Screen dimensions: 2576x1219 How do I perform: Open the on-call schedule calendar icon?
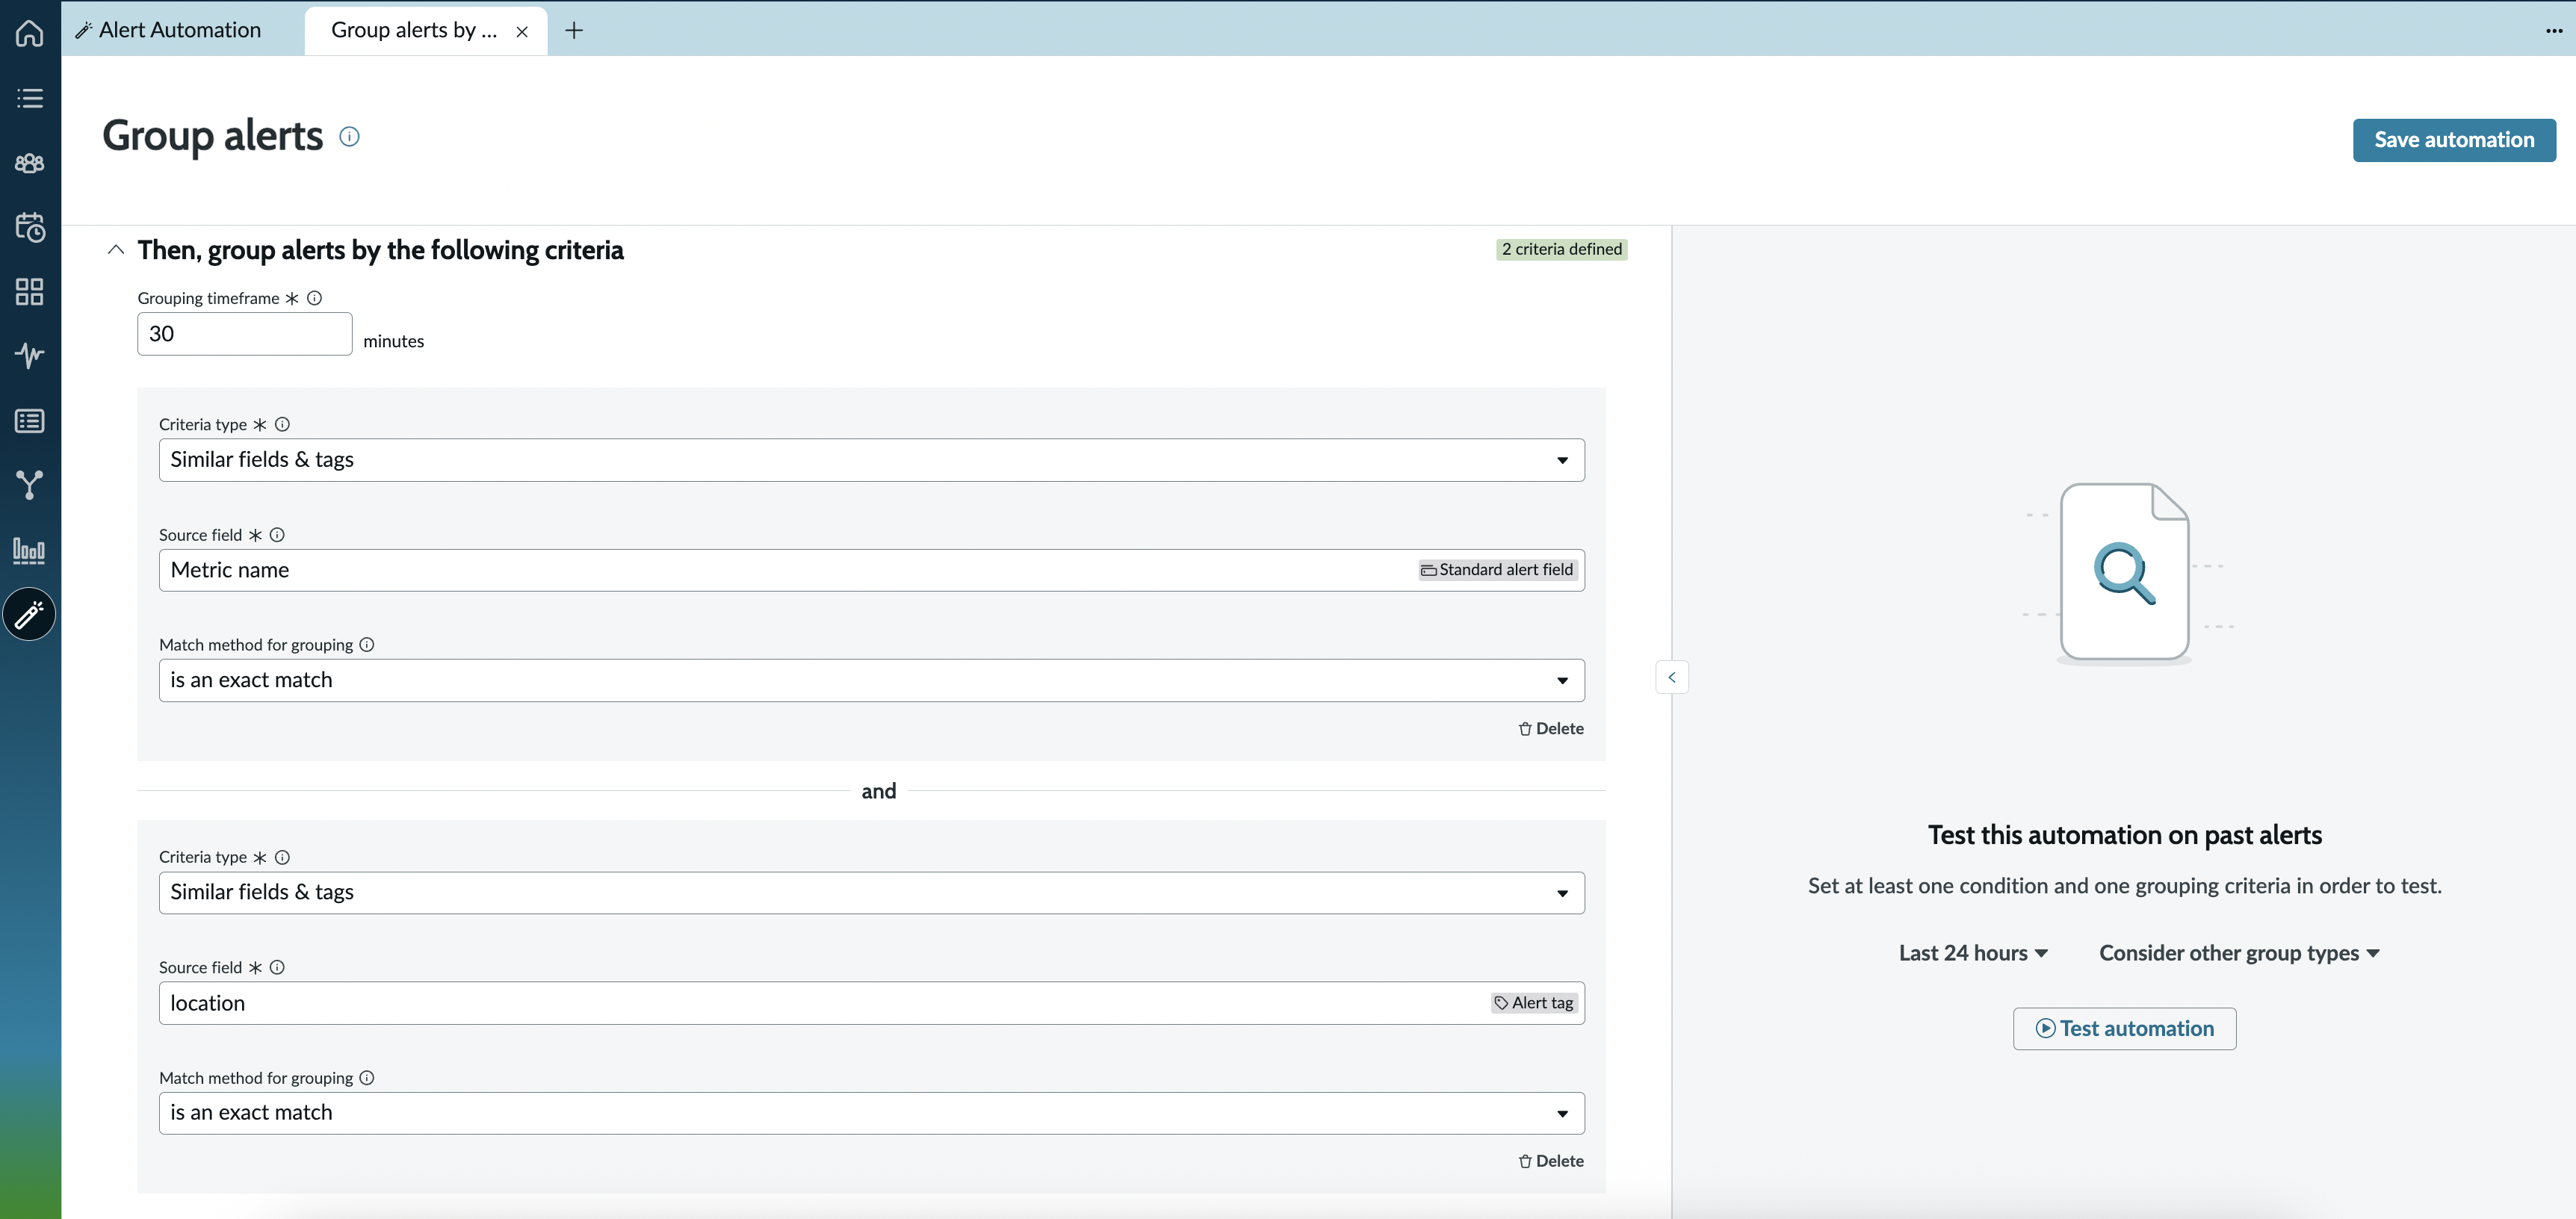[30, 227]
